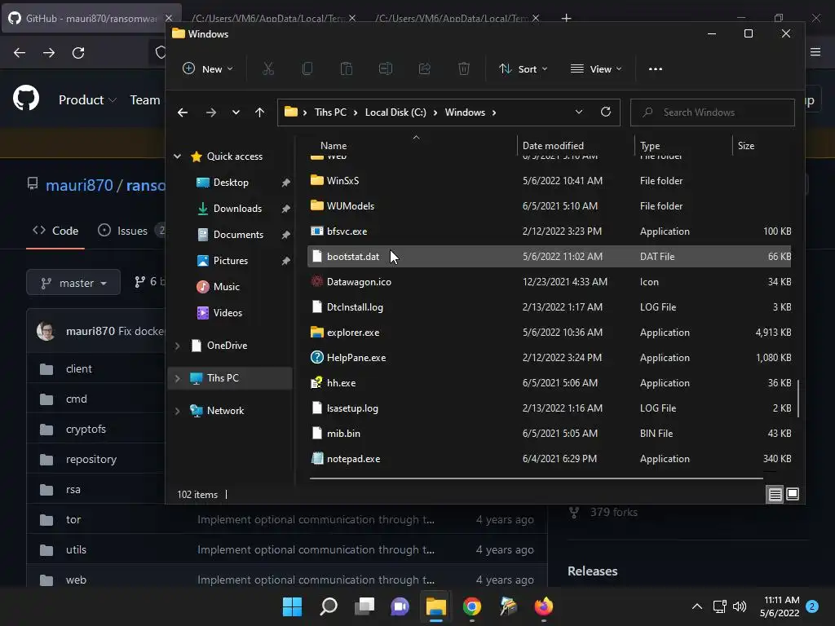This screenshot has width=835, height=626.
Task: Open the master branch dropdown on GitHub
Action: pyautogui.click(x=73, y=283)
